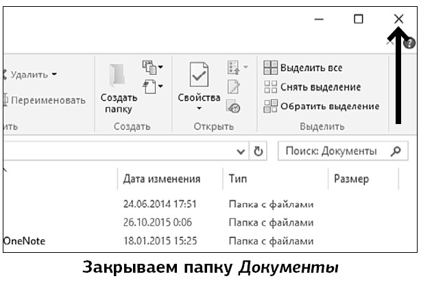Sort by Тип column header
This screenshot has height=283, width=421.
(238, 179)
